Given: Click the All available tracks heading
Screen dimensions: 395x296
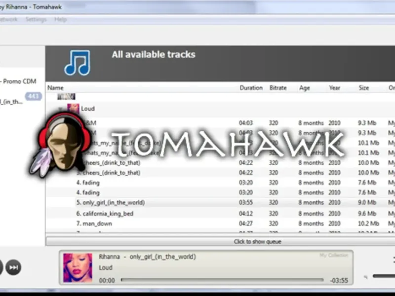Looking at the screenshot, I should click(154, 54).
